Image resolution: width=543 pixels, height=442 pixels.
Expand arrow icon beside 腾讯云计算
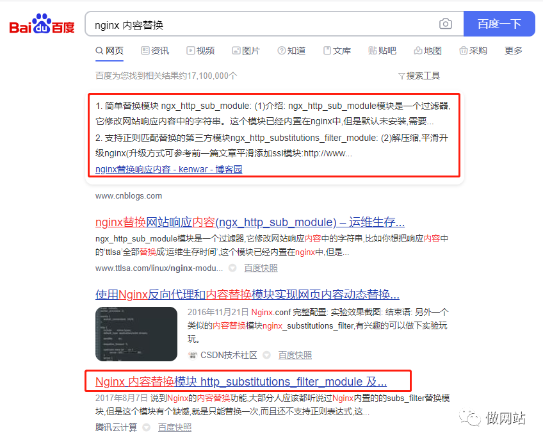(x=147, y=428)
